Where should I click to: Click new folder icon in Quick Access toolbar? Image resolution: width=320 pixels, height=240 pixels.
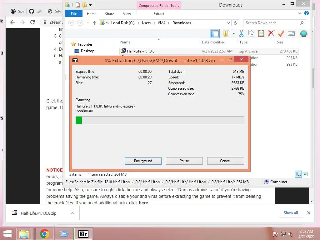click(84, 5)
